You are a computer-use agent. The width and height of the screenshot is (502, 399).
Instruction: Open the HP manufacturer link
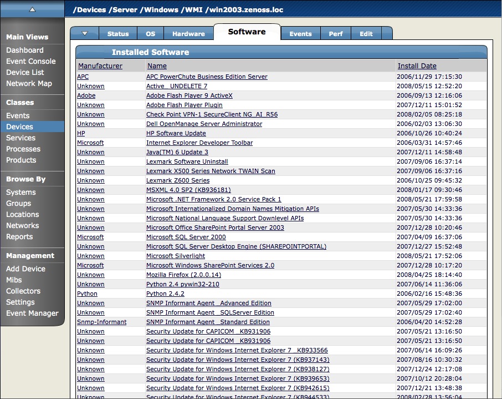81,133
